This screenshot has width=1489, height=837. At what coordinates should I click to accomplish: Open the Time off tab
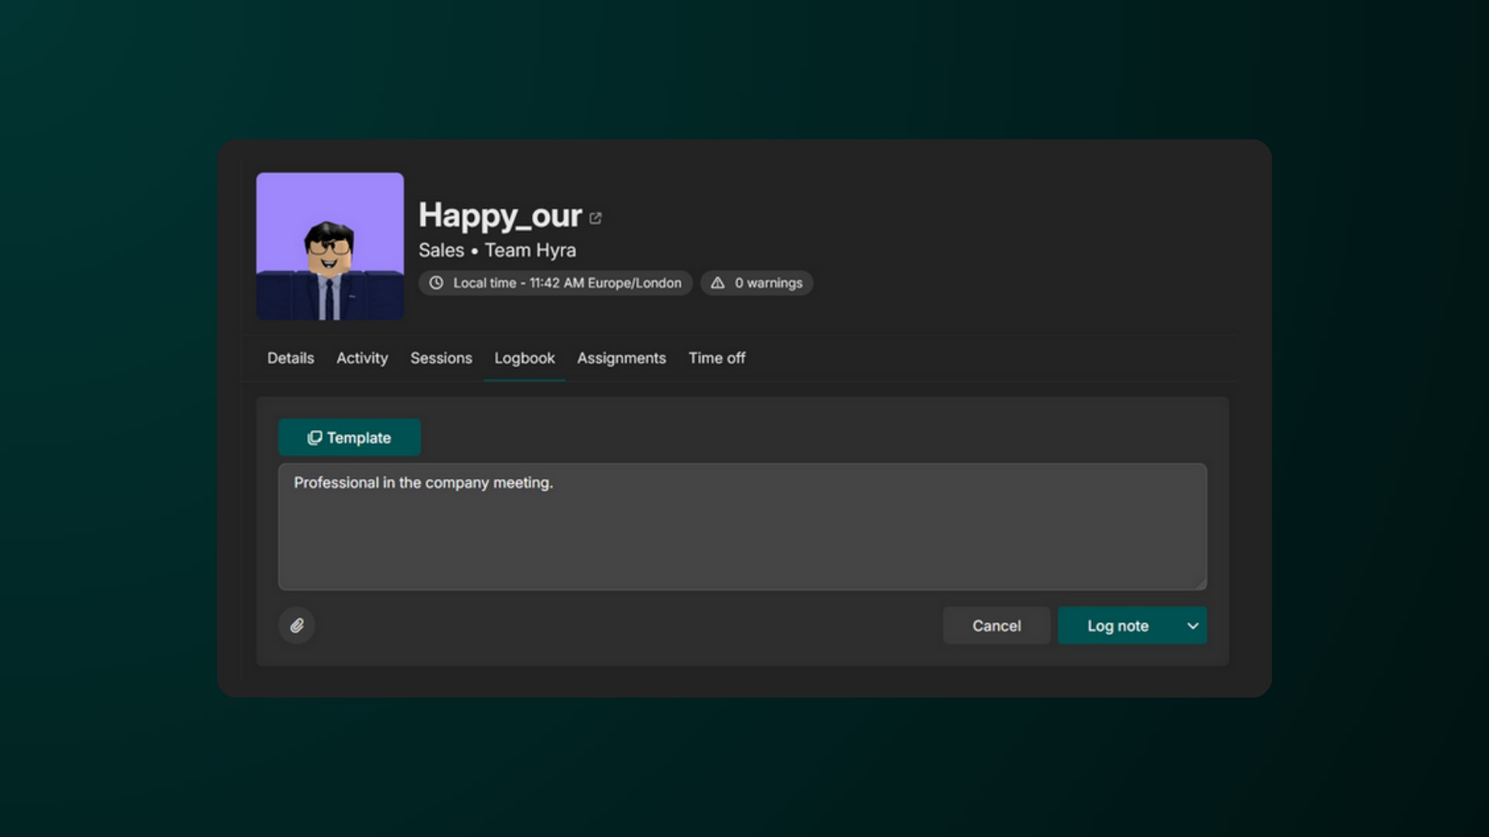[717, 358]
